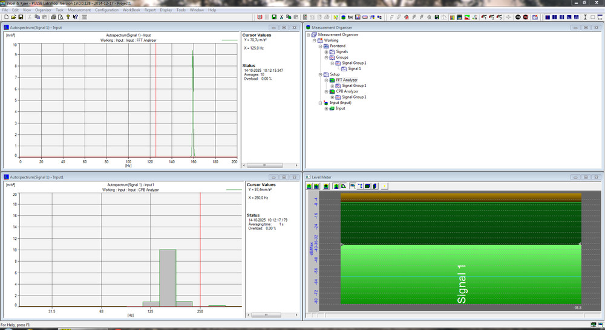Click the Copy icon in the left toolbar
605x330 pixels.
point(37,17)
